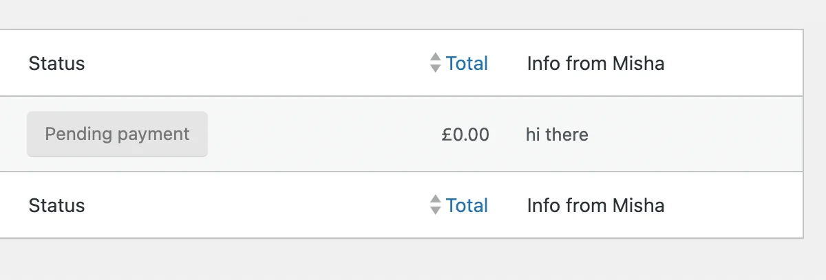
Task: Select the Status label in the table footer
Action: pyautogui.click(x=56, y=205)
